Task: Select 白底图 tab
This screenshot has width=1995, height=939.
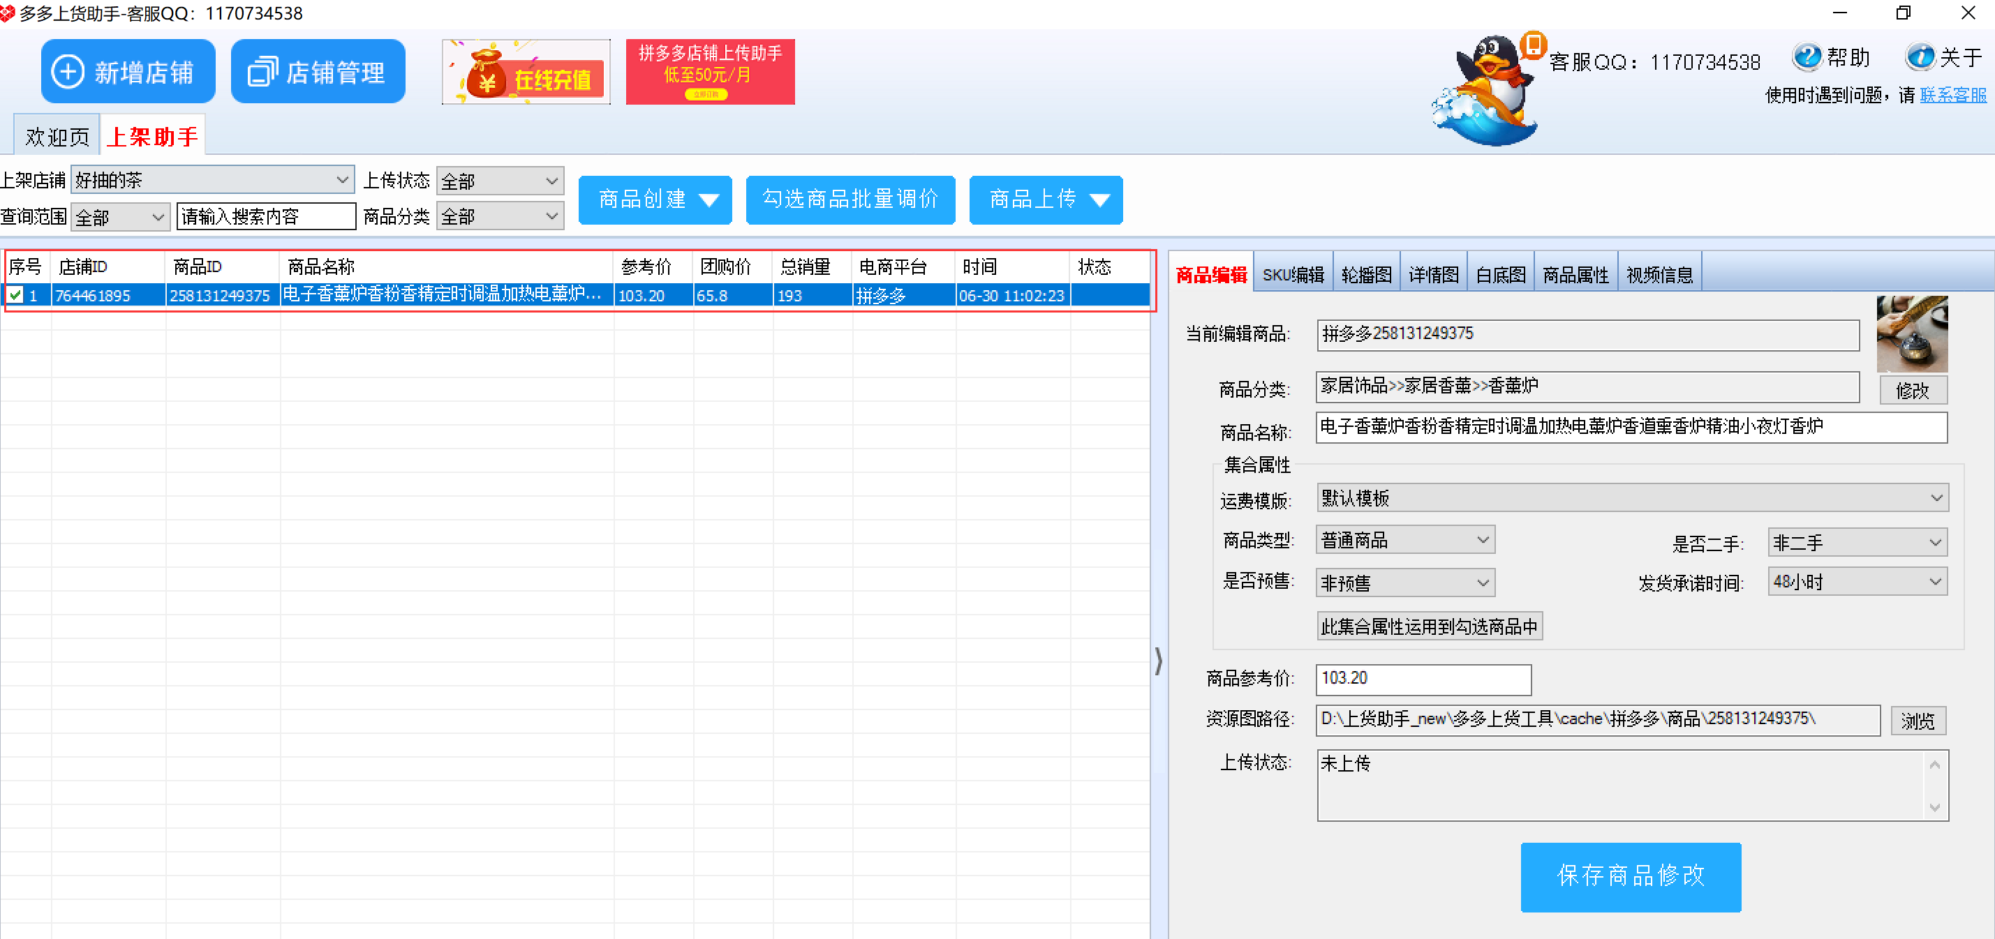Action: point(1501,274)
